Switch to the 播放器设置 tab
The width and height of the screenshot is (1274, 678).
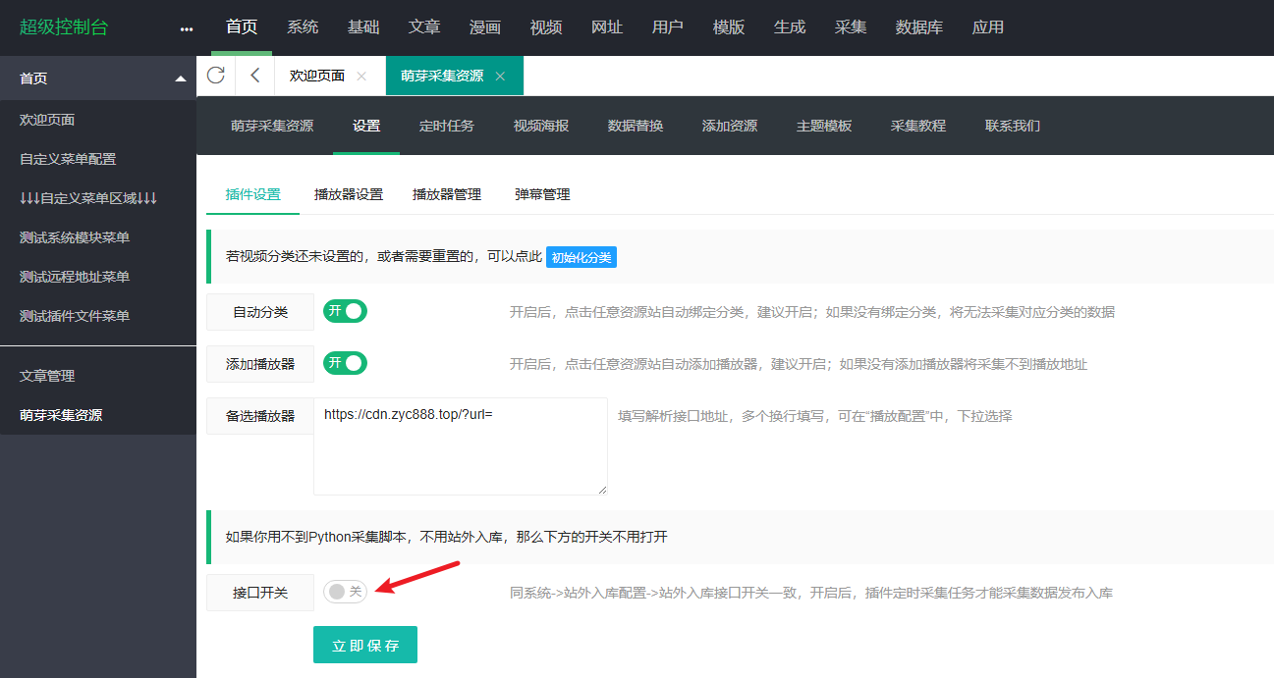tap(349, 194)
